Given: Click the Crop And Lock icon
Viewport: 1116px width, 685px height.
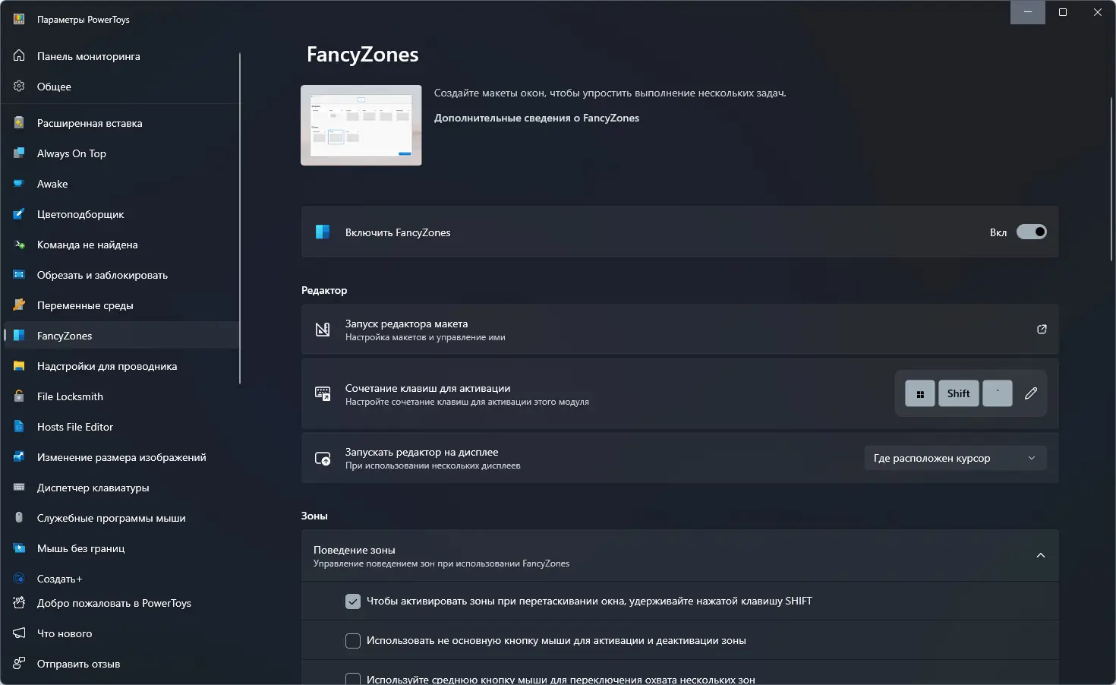Looking at the screenshot, I should click(19, 274).
